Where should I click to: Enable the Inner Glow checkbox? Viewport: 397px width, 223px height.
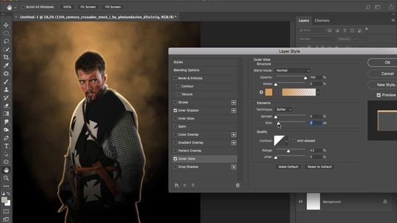pos(175,118)
